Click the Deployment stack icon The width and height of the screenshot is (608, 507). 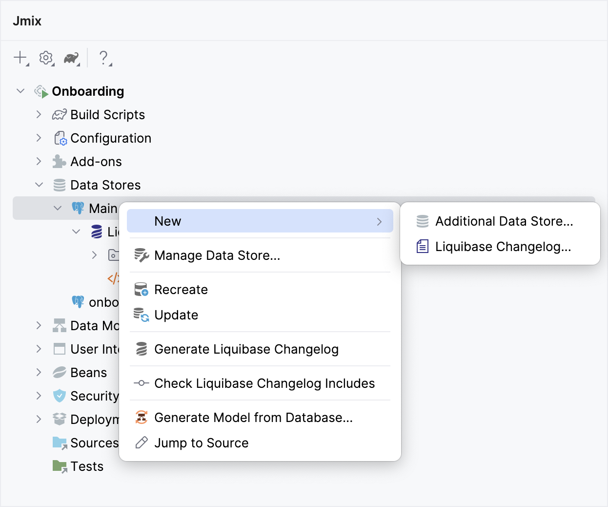point(60,420)
